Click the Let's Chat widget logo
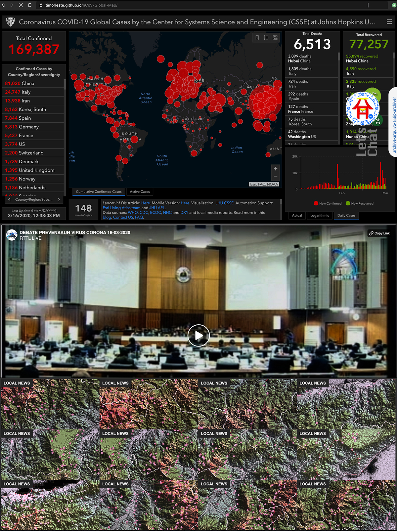Screen dimensions: 397x531 (x=363, y=108)
